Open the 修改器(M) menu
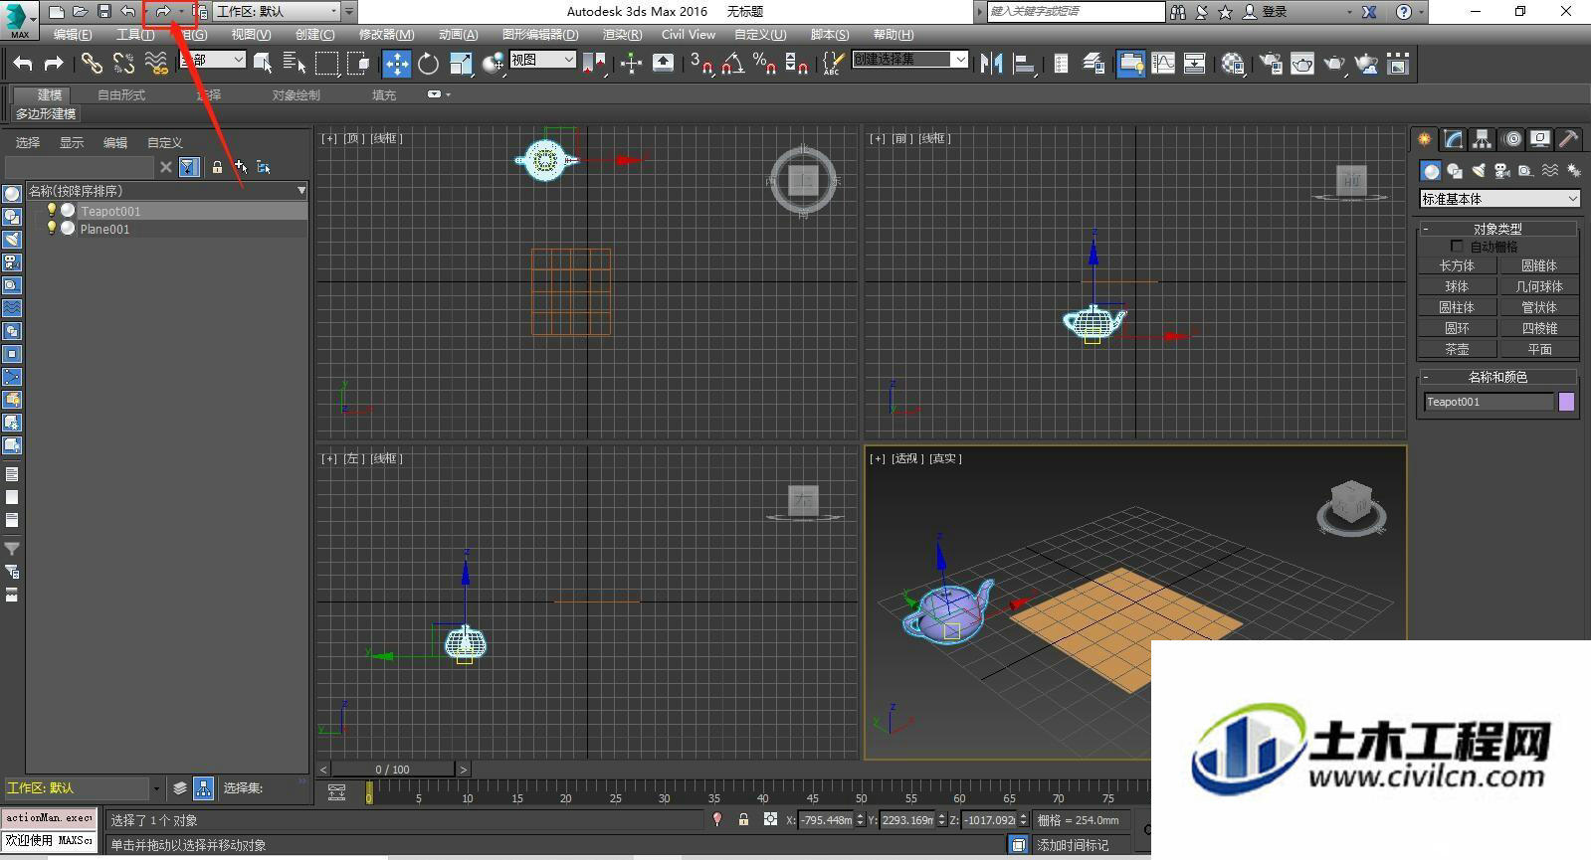Screen dimensions: 1591x860 tap(386, 35)
